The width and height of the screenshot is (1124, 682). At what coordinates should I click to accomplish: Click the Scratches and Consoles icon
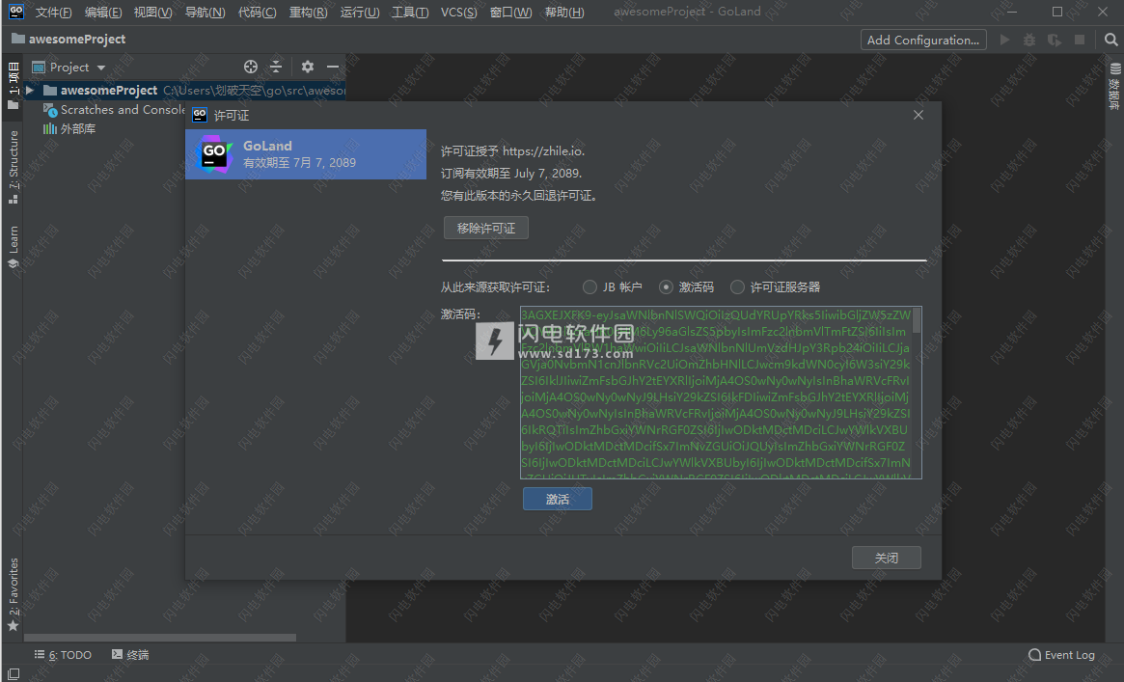[x=49, y=110]
